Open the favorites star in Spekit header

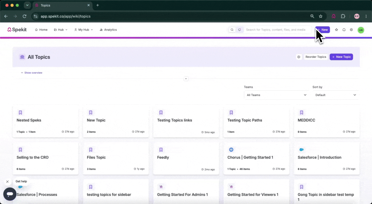pos(337,30)
